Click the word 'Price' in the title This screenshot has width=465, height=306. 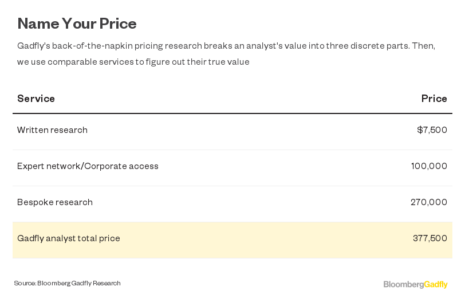click(117, 23)
